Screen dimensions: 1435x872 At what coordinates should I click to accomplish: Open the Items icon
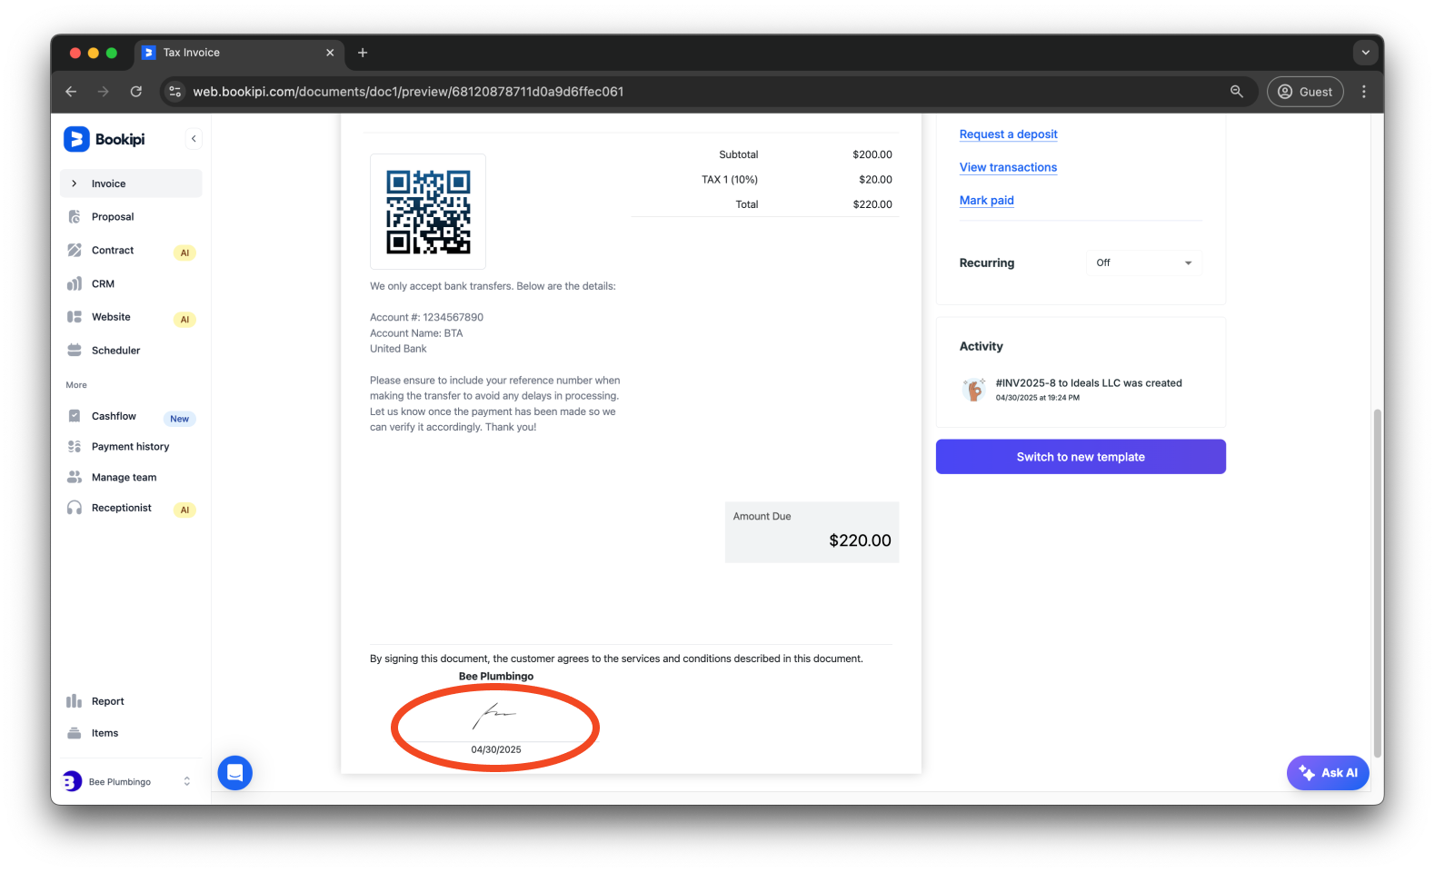[x=75, y=733]
